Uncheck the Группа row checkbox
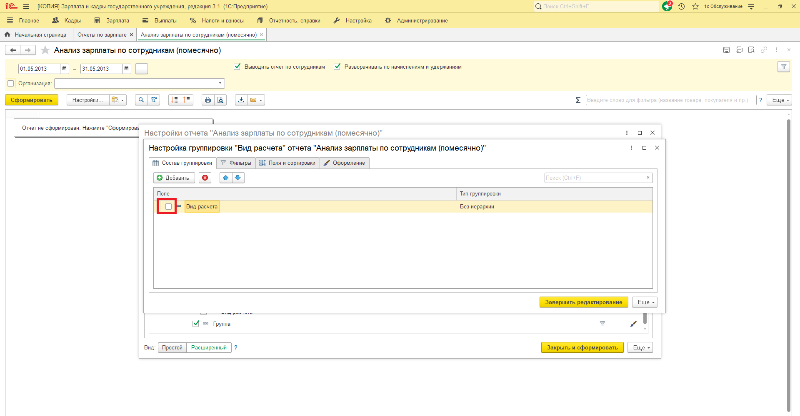The height and width of the screenshot is (416, 800). (x=196, y=324)
